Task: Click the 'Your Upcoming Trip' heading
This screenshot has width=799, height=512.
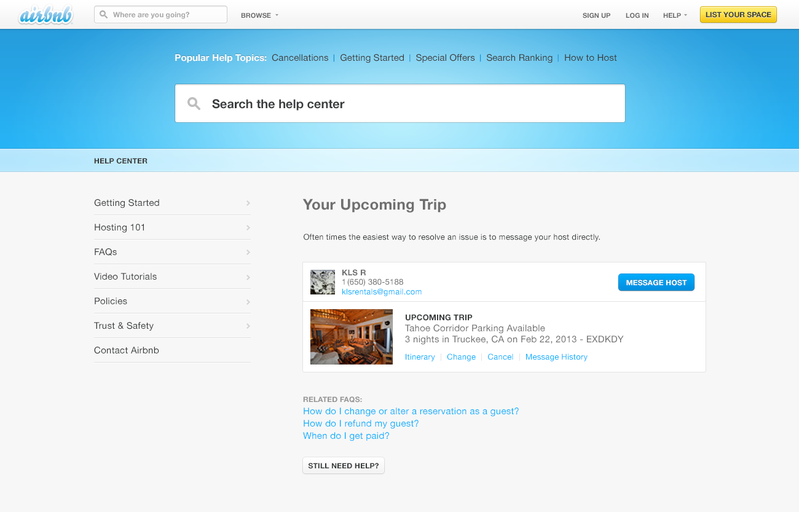Action: pos(374,205)
